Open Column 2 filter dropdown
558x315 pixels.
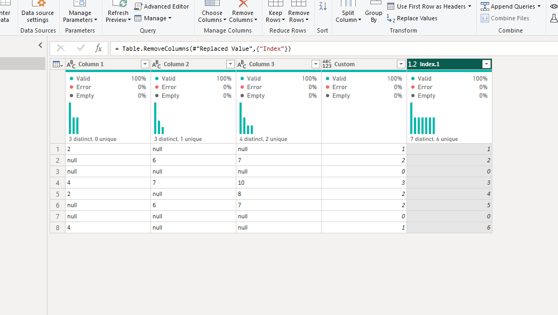pos(230,64)
